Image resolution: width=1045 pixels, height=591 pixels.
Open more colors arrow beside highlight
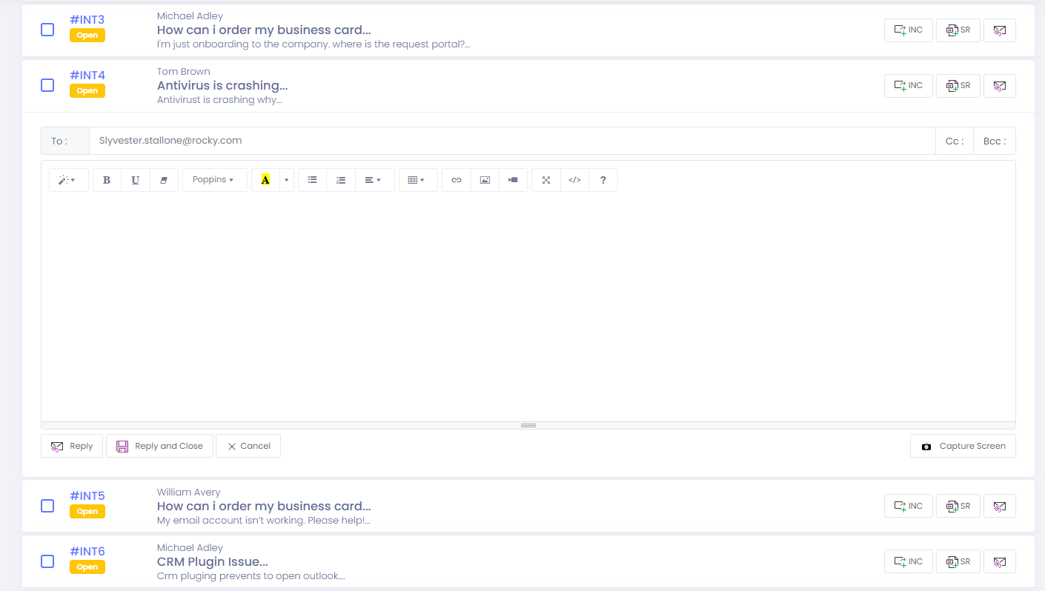(x=286, y=180)
